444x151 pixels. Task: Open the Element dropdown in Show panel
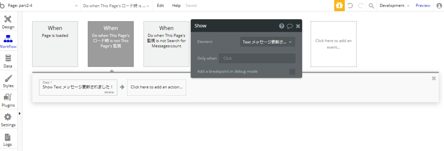(268, 42)
